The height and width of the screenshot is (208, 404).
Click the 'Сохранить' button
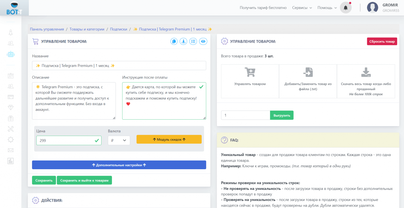tap(44, 180)
